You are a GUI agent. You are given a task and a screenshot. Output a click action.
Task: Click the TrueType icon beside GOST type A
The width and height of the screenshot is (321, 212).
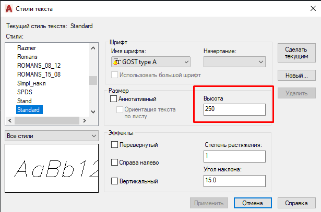pyautogui.click(x=117, y=62)
